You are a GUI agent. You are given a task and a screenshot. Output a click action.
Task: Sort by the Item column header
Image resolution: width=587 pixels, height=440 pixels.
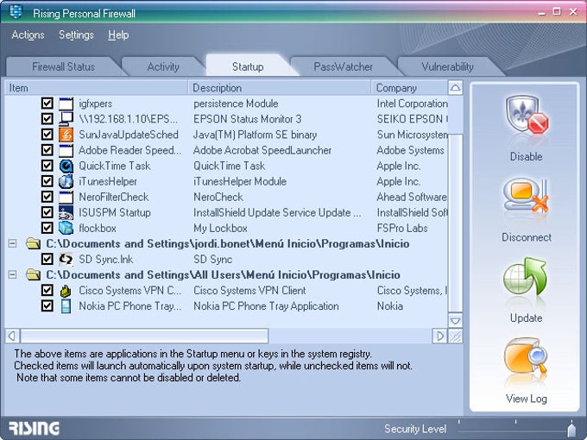point(96,88)
